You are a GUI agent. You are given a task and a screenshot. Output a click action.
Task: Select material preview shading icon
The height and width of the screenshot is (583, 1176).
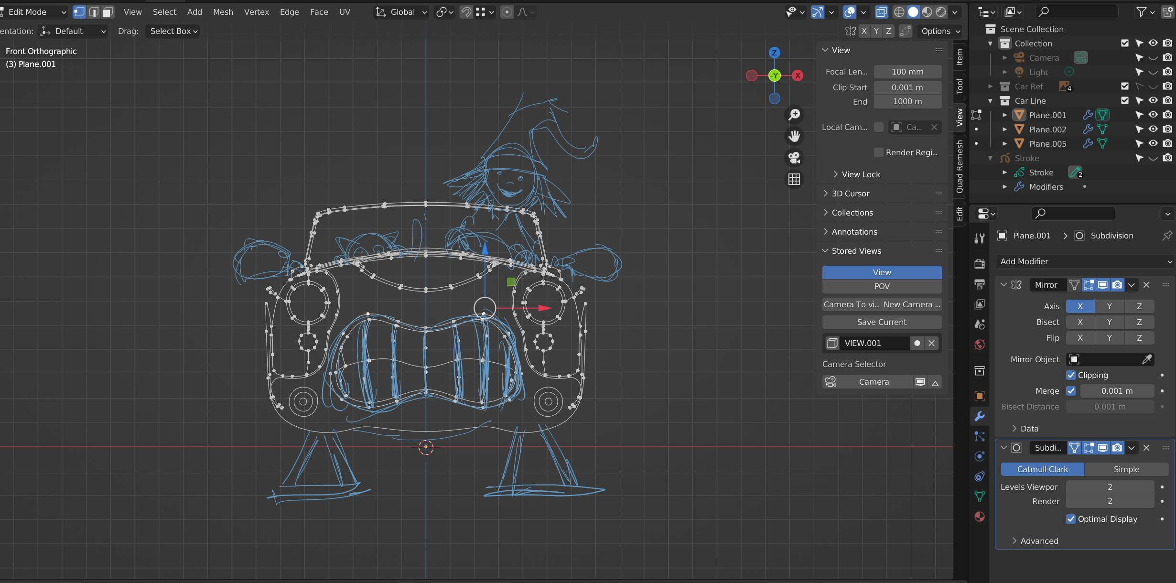(x=927, y=12)
